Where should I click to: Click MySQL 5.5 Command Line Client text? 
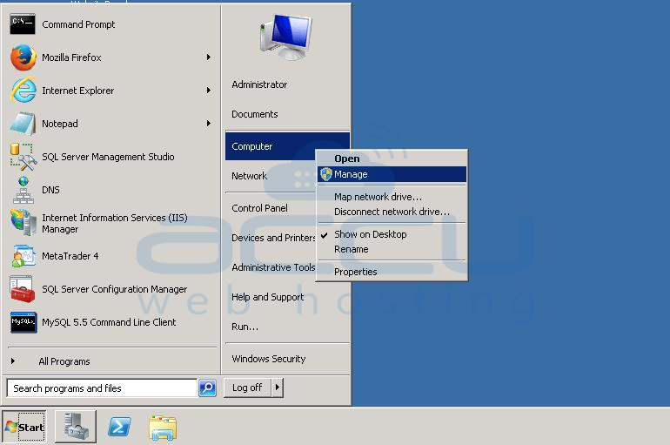point(109,322)
